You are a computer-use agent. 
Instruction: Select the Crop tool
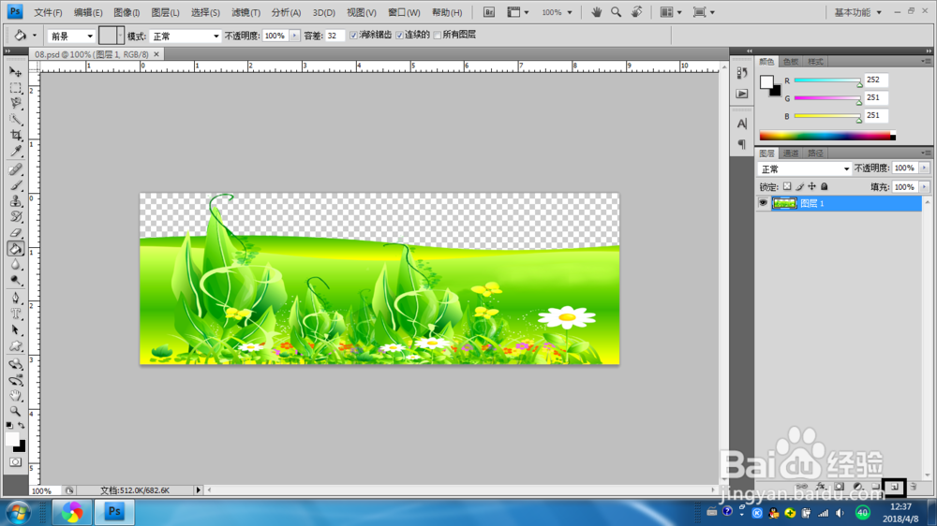click(x=16, y=136)
